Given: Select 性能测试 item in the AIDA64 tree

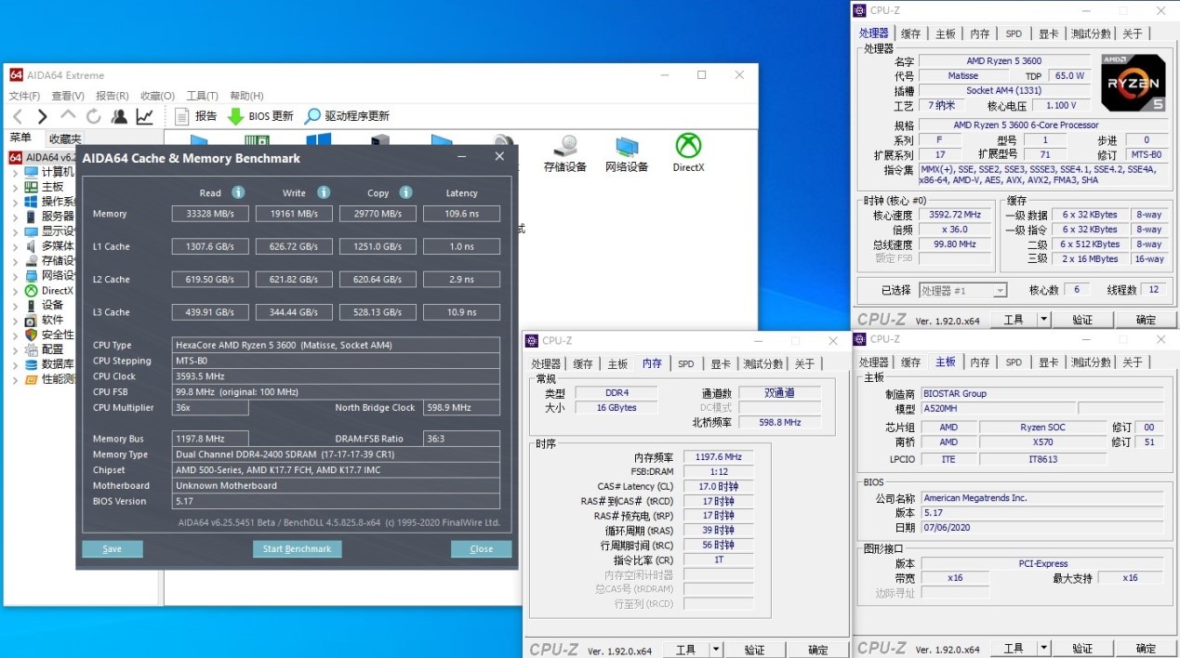Looking at the screenshot, I should (x=49, y=379).
